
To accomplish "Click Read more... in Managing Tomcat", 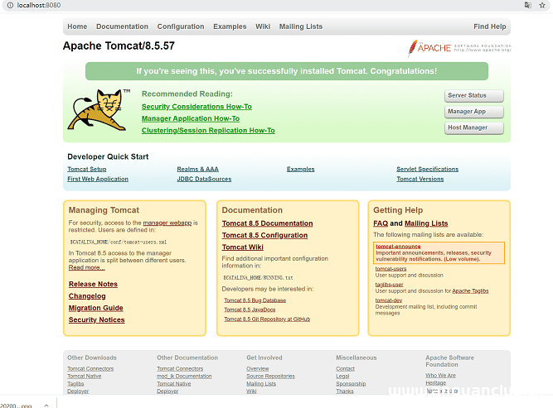I will 86,267.
